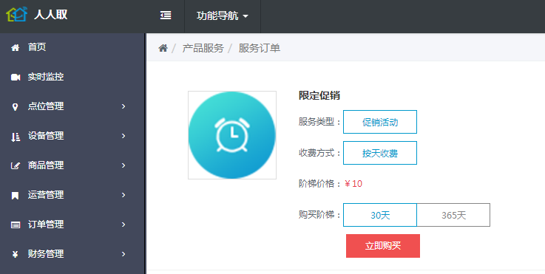
Task: Expand the 财务管理 chevron
Action: click(x=123, y=254)
